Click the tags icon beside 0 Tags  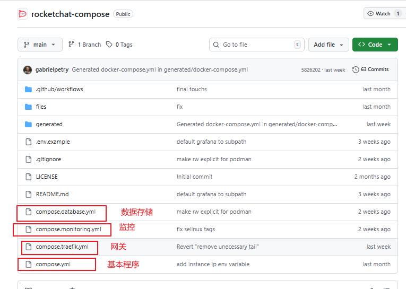point(109,45)
